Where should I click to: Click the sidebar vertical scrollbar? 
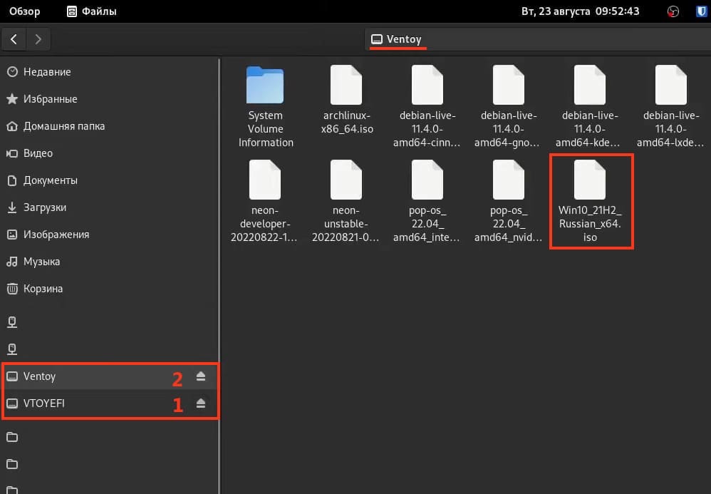pyautogui.click(x=219, y=276)
